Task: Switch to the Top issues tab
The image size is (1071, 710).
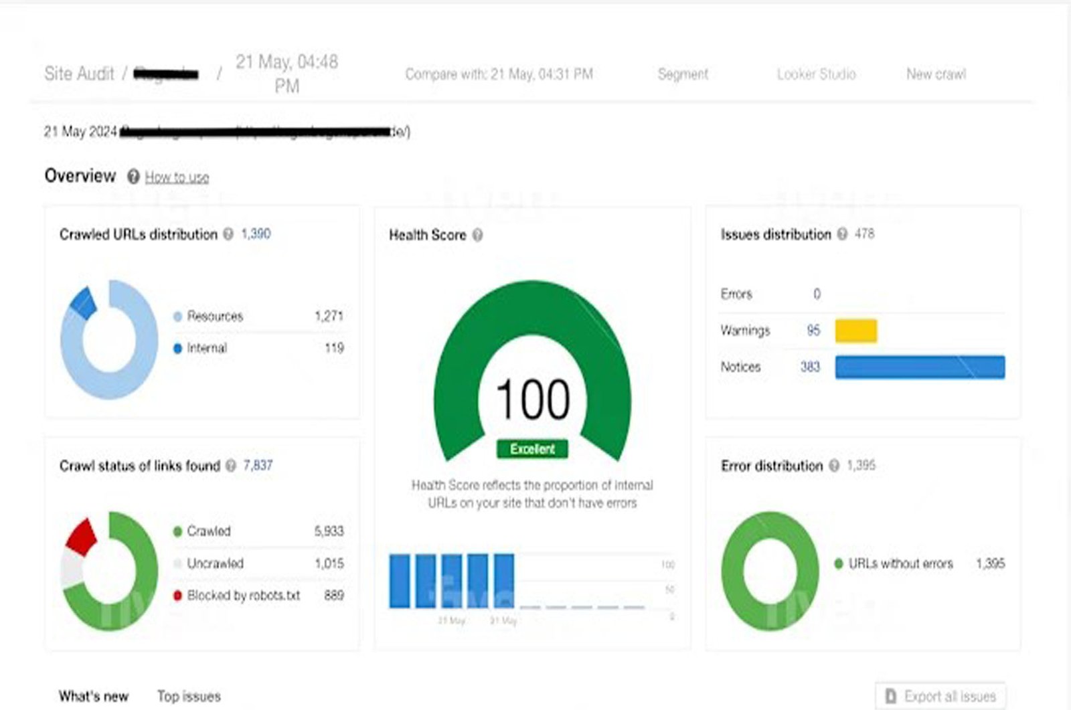Action: (x=189, y=696)
